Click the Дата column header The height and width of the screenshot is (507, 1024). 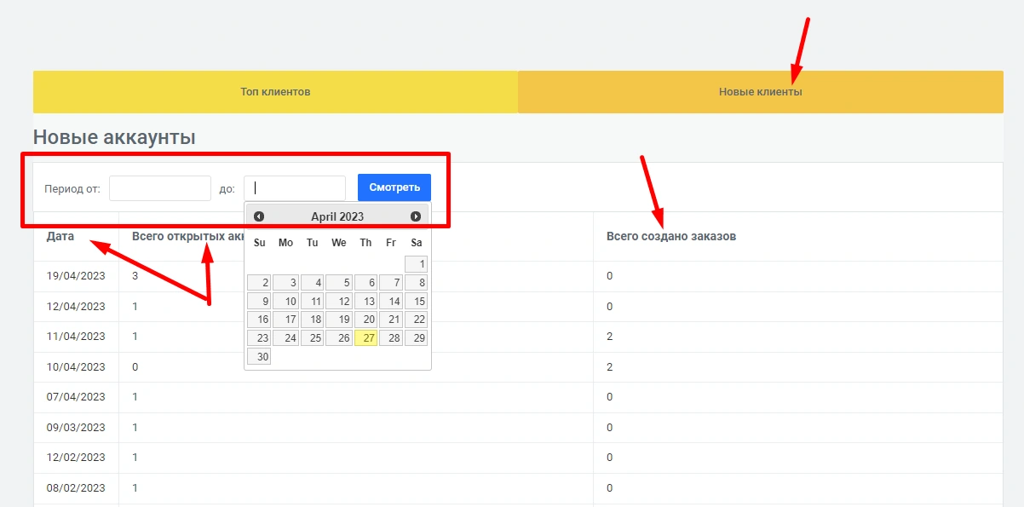click(x=60, y=236)
